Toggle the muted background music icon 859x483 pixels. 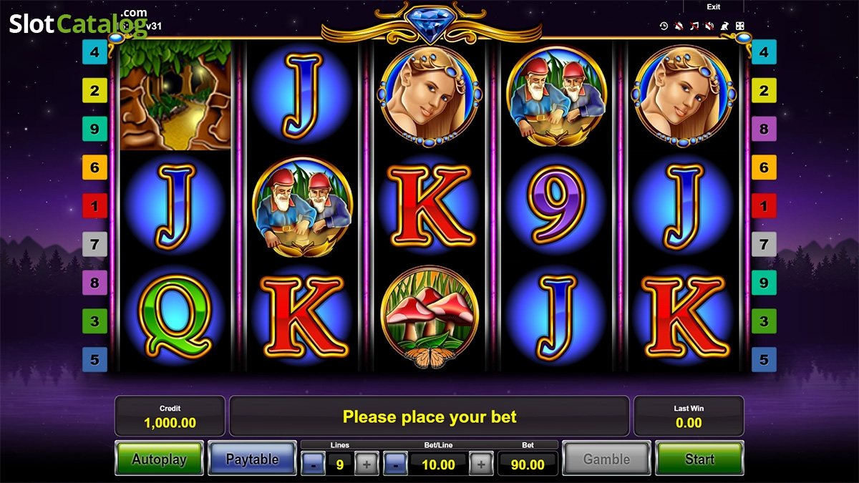coord(694,26)
